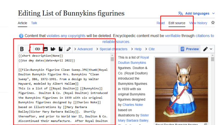The image size is (223, 125).
Task: Toggle syntax highlighting marker icon
Action: coord(68,49)
